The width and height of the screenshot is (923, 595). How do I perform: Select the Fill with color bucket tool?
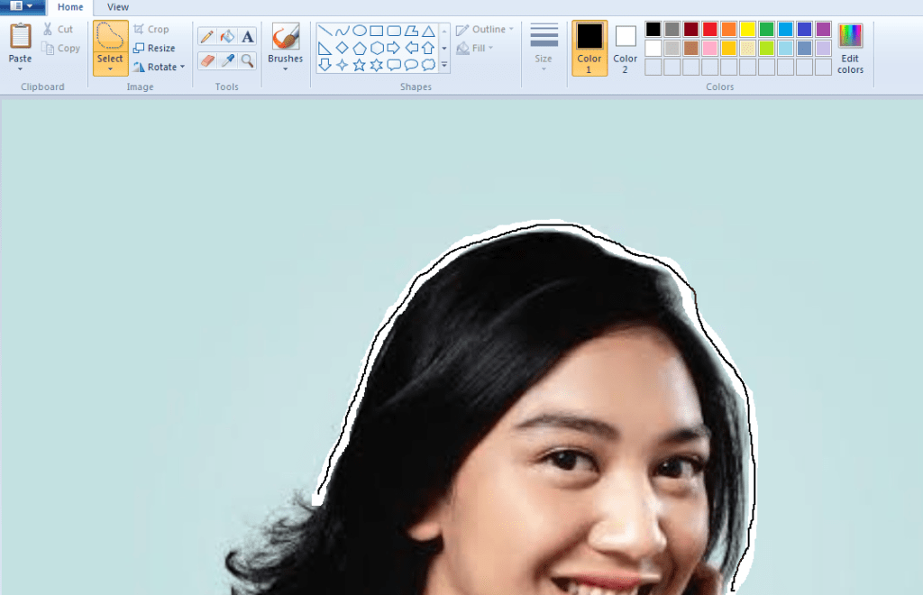227,37
